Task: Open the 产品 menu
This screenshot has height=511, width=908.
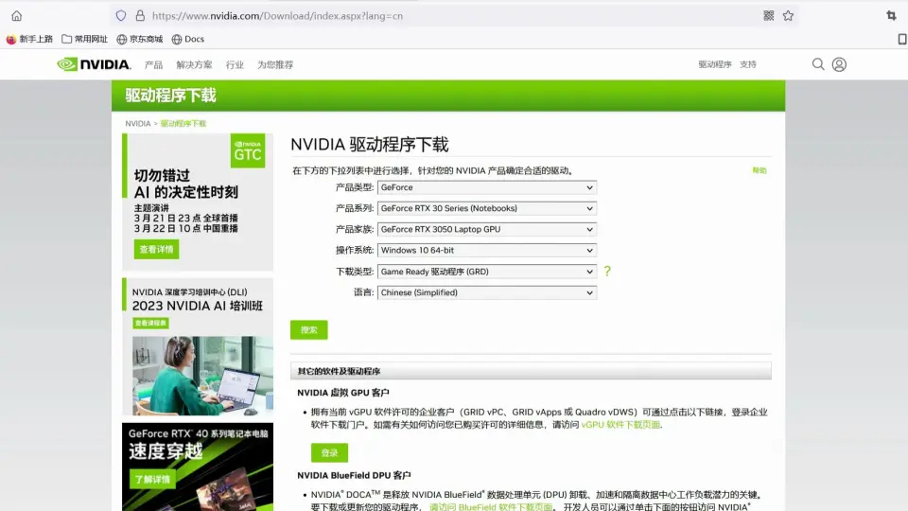Action: (x=153, y=65)
